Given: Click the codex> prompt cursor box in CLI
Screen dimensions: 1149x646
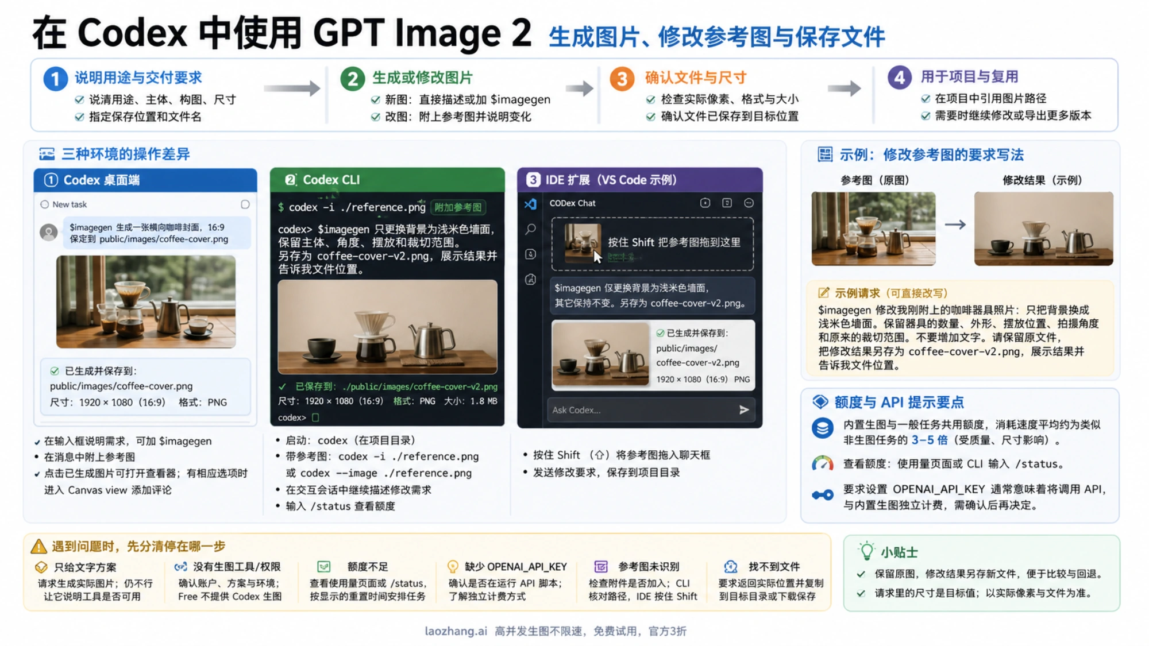Looking at the screenshot, I should [315, 417].
